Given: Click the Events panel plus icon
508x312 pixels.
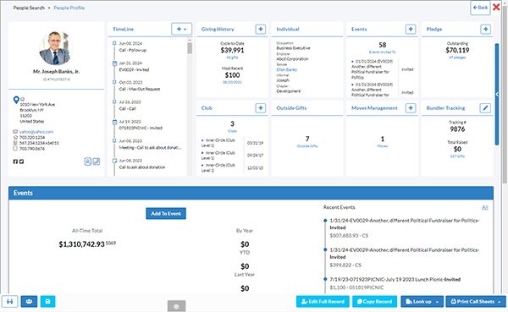Looking at the screenshot, I should pos(411,29).
